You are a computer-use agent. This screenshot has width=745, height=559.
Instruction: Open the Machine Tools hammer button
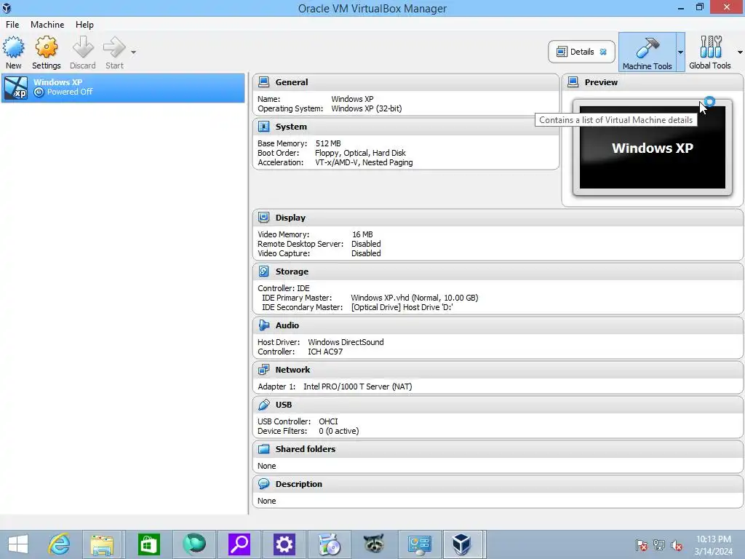[x=647, y=52]
